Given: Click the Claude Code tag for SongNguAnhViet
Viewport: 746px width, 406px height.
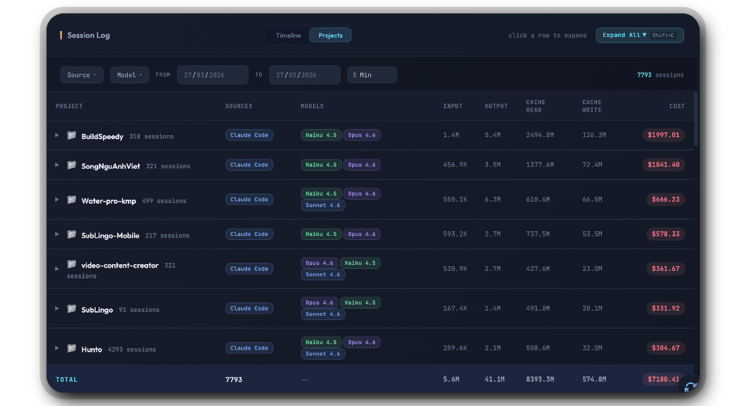Looking at the screenshot, I should tap(249, 165).
